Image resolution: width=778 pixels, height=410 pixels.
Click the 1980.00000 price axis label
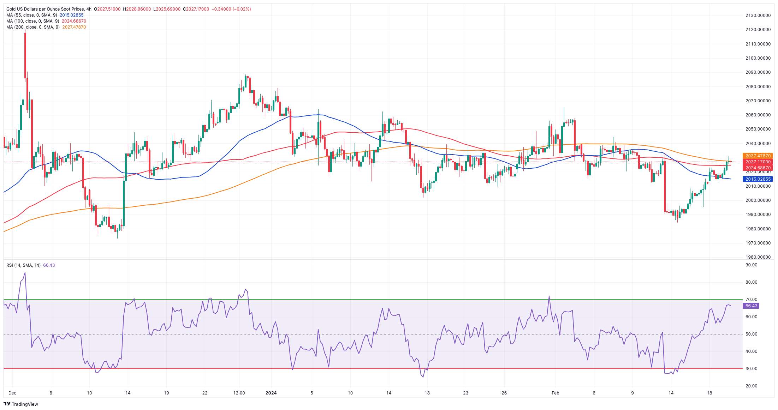pos(758,229)
